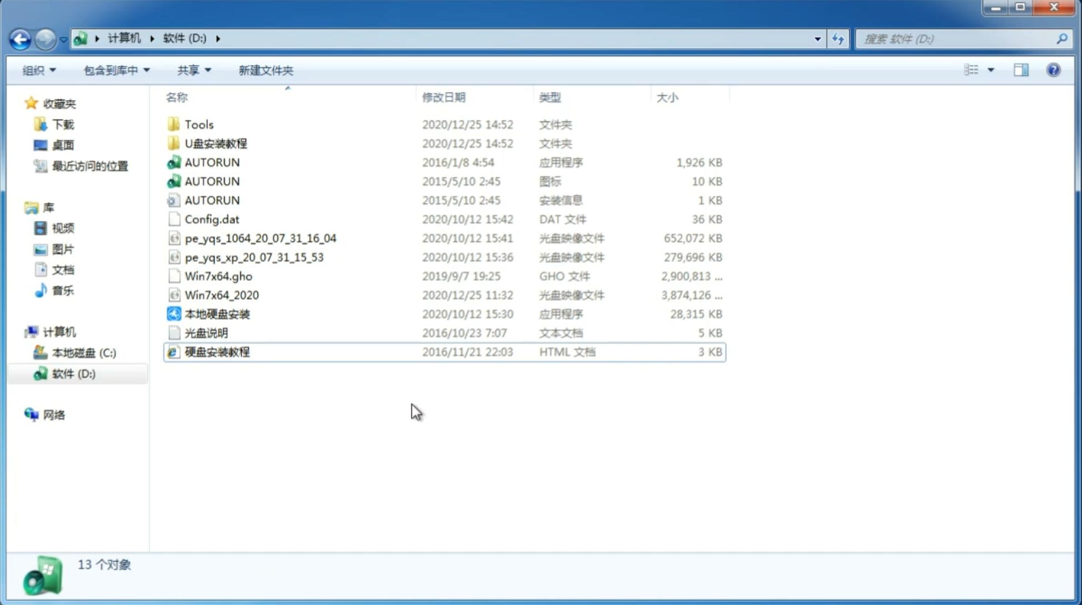Click 新建文件夹 button in toolbar
Screen dimensions: 1082x605
point(265,69)
